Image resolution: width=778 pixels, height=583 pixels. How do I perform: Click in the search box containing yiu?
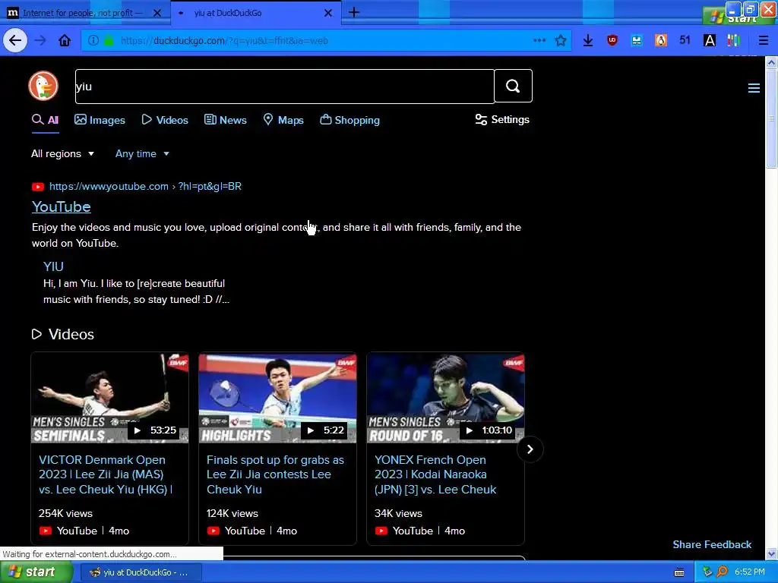[x=284, y=87]
